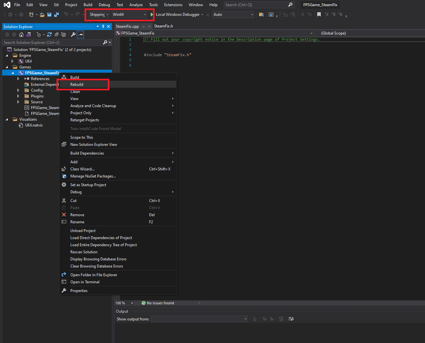Click the Save All toolbar icon
The width and height of the screenshot is (425, 343).
click(x=56, y=15)
